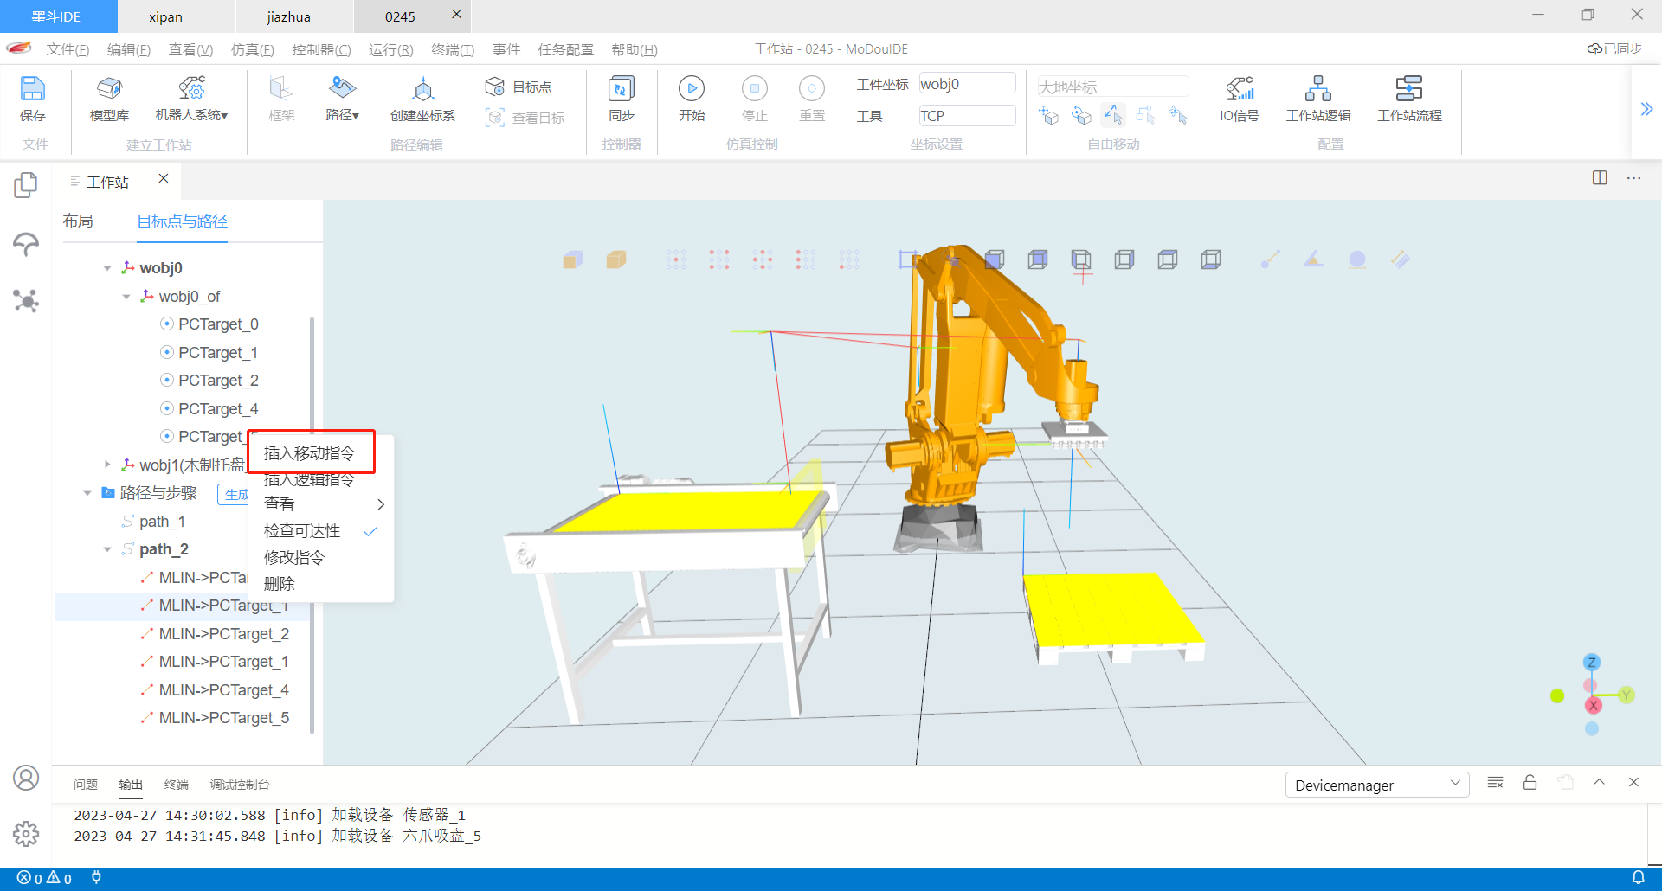Click the settings gear in sidebar
Viewport: 1662px width, 891px height.
[x=26, y=834]
